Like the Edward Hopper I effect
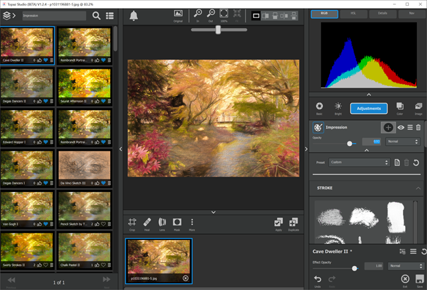This screenshot has width=427, height=290. point(39,142)
